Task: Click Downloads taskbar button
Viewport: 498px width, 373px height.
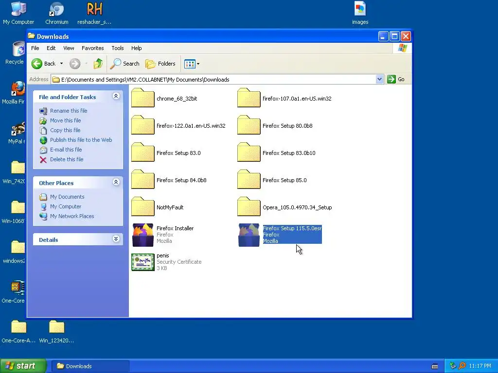Action: click(90, 366)
